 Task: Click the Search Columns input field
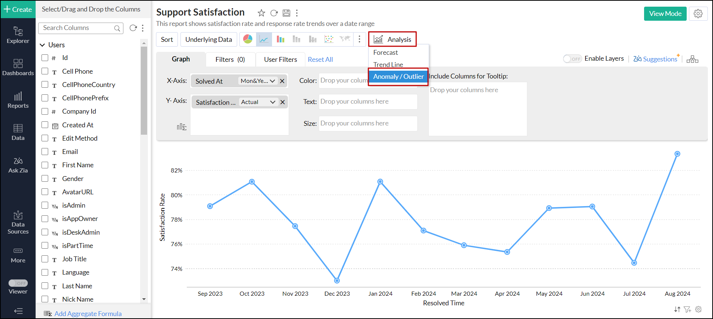click(x=78, y=28)
